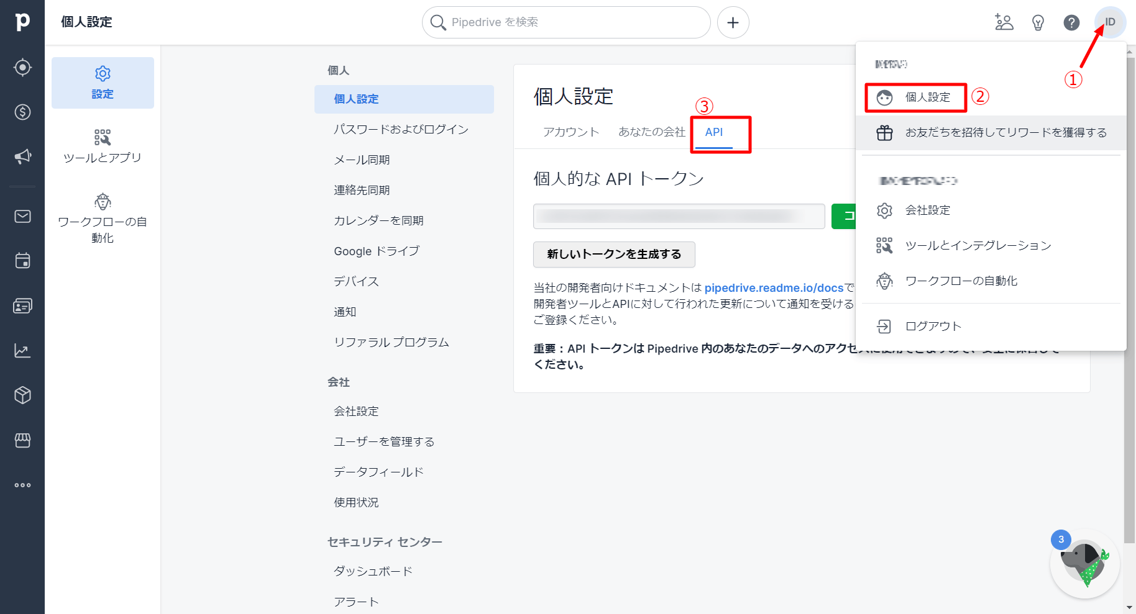Click the invite users icon

pyautogui.click(x=1004, y=22)
